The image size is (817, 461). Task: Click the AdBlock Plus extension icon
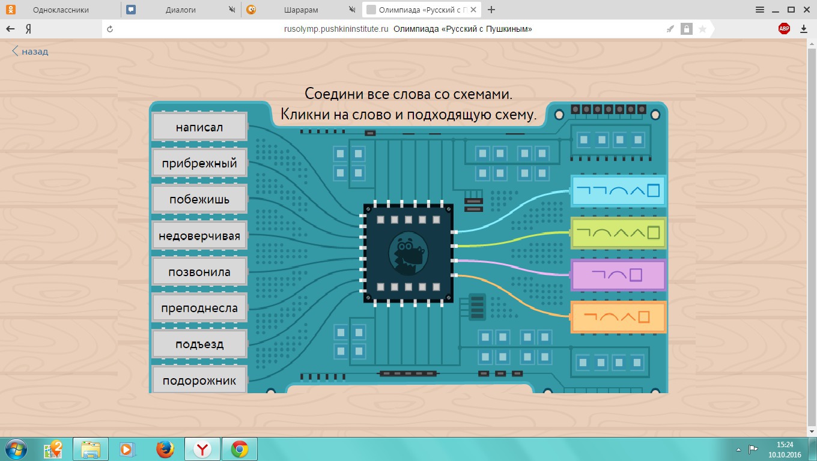(784, 29)
